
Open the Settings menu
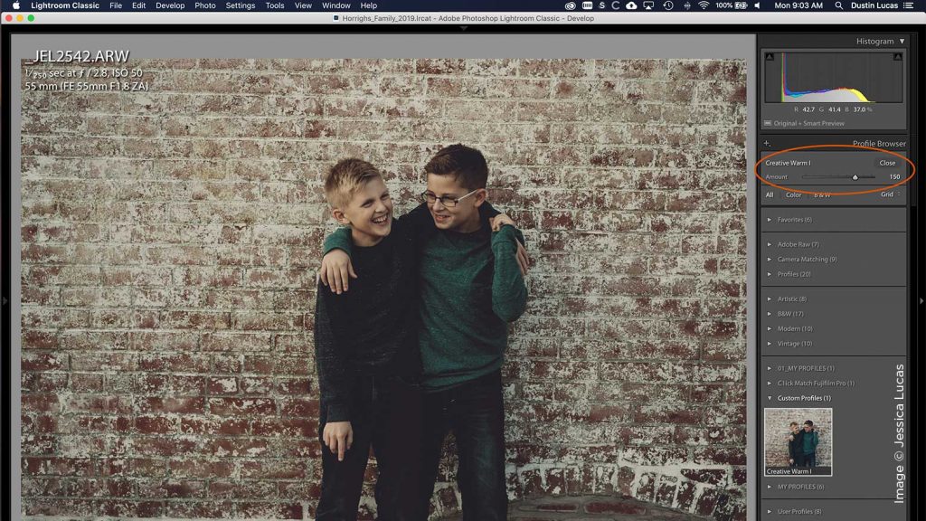tap(241, 5)
